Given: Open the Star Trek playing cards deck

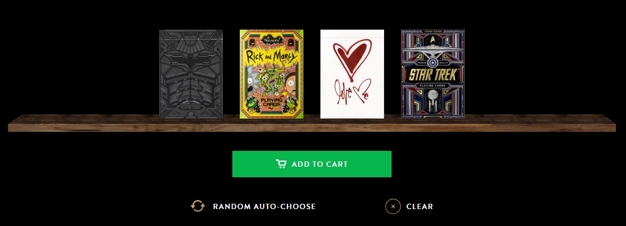Looking at the screenshot, I should 433,74.
